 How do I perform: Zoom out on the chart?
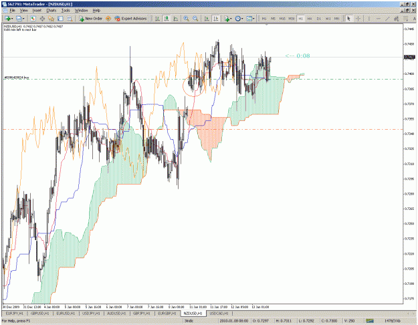195,19
